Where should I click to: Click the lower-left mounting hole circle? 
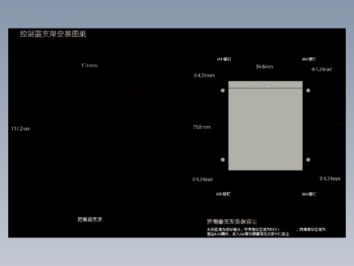click(223, 160)
